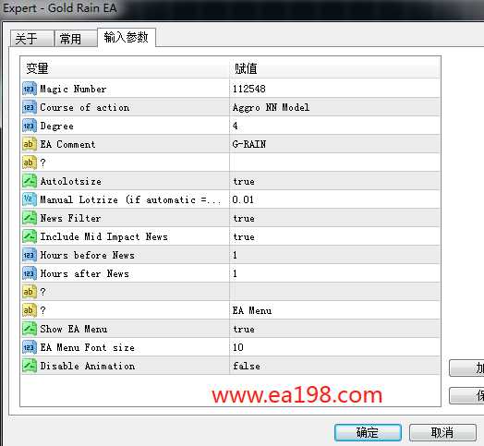Click the icon beside Disable Animation

[30, 366]
